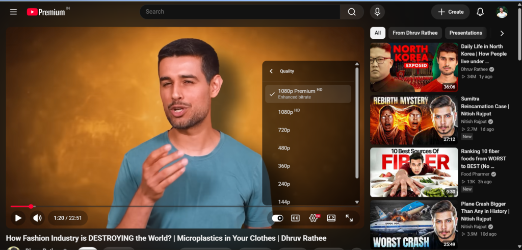522x250 pixels.
Task: Click the 1:20 / 22:51 time display
Action: (68, 218)
